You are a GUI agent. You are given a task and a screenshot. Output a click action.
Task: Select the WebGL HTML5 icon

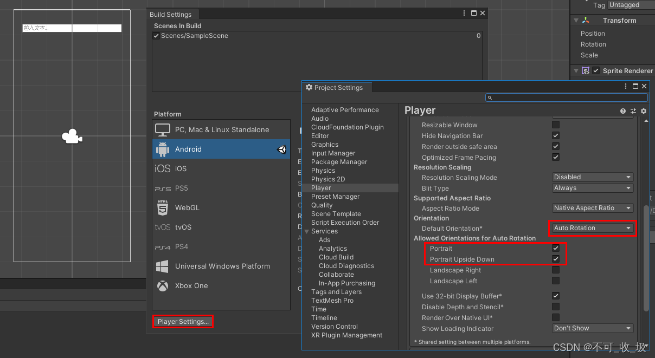coord(163,207)
